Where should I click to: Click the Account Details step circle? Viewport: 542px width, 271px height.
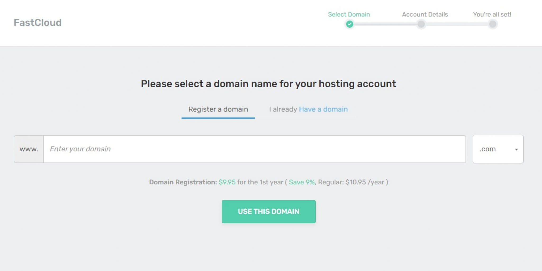click(x=421, y=24)
